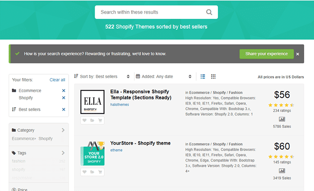Click the Clear all filters link
Image resolution: width=314 pixels, height=191 pixels.
click(57, 80)
